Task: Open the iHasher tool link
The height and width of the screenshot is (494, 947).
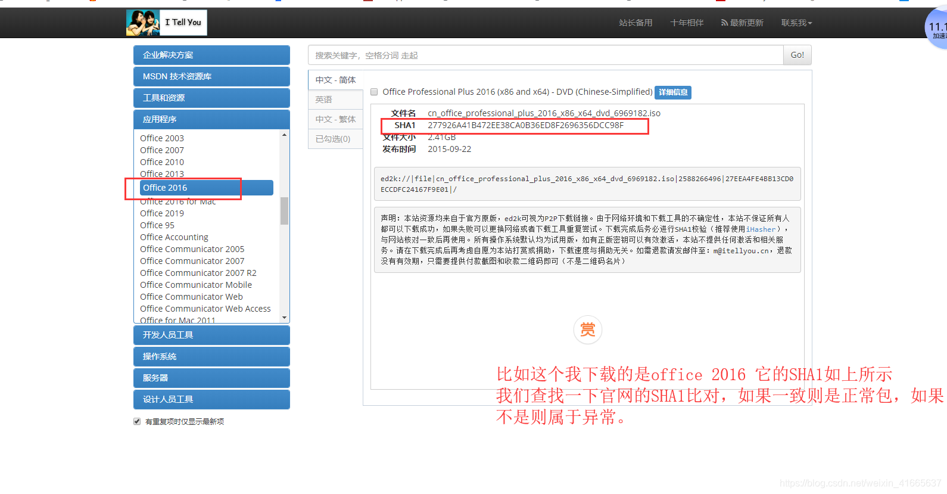Action: [761, 229]
